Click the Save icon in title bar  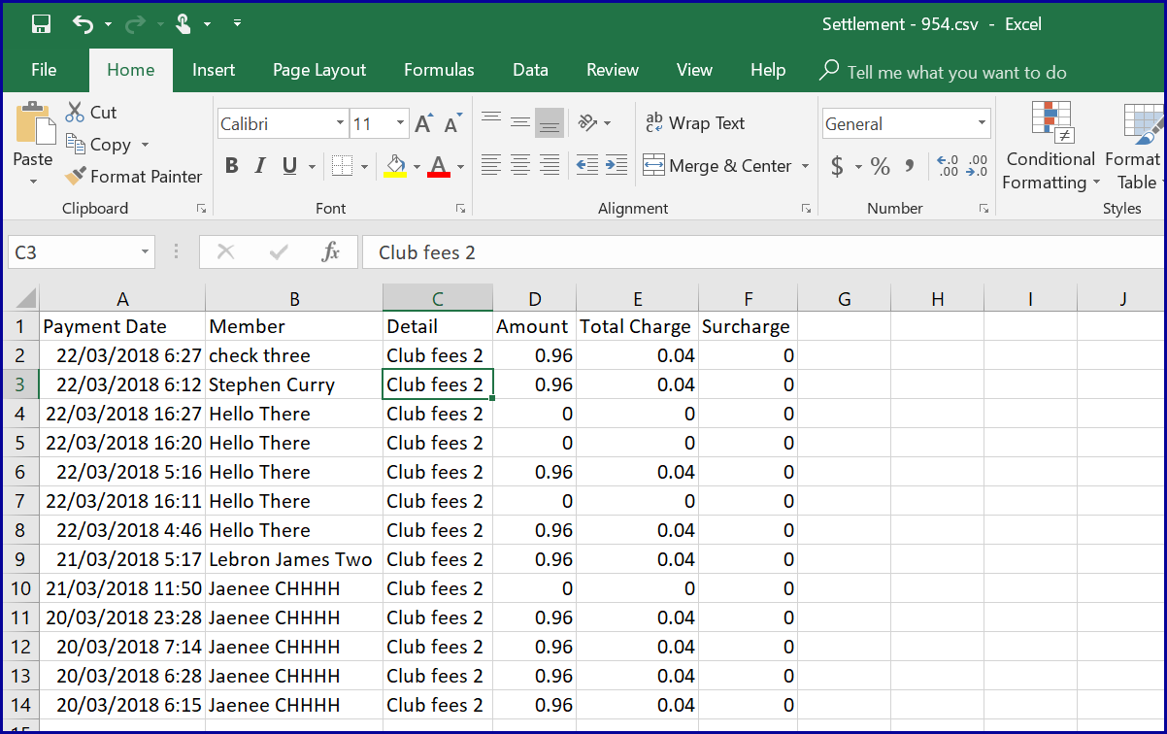(x=41, y=24)
